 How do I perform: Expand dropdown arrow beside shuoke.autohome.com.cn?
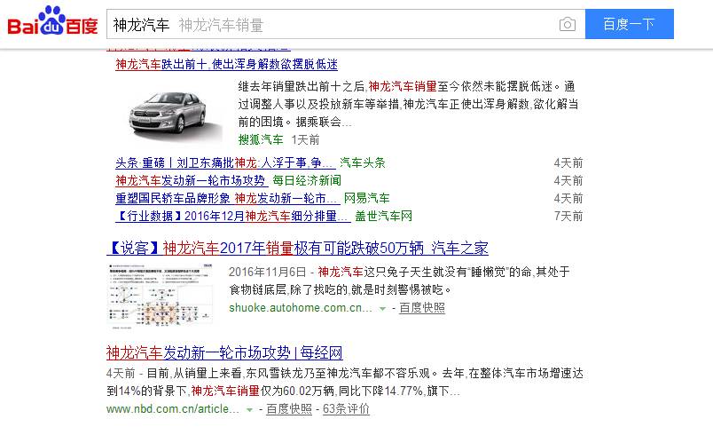click(383, 309)
